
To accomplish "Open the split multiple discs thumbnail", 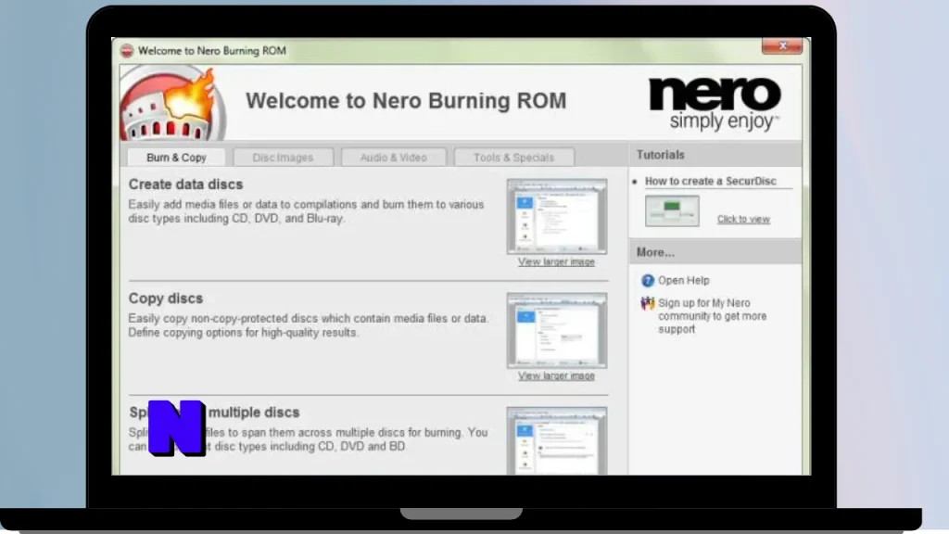I will (x=557, y=440).
